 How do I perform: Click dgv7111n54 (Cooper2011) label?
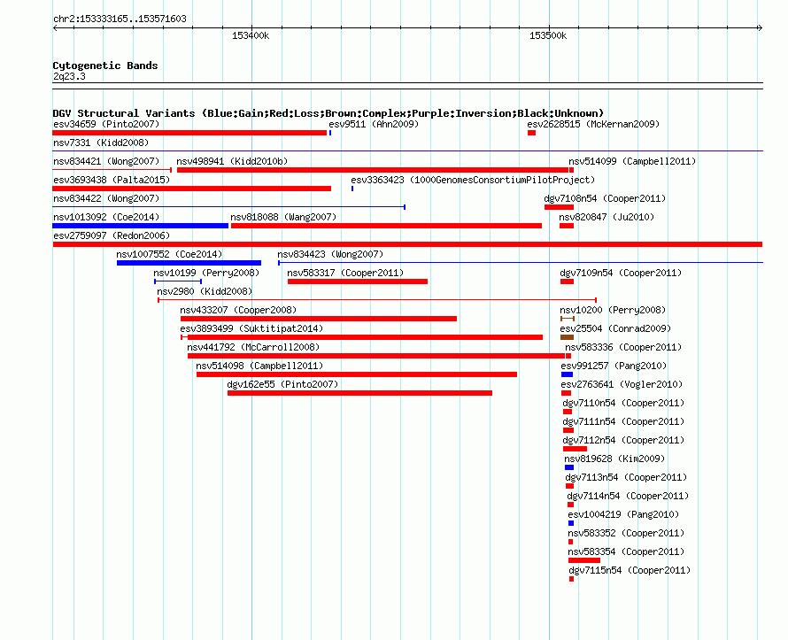[623, 421]
